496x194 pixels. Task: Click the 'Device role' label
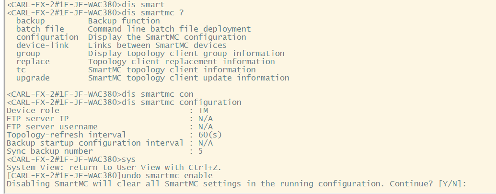[x=33, y=110]
